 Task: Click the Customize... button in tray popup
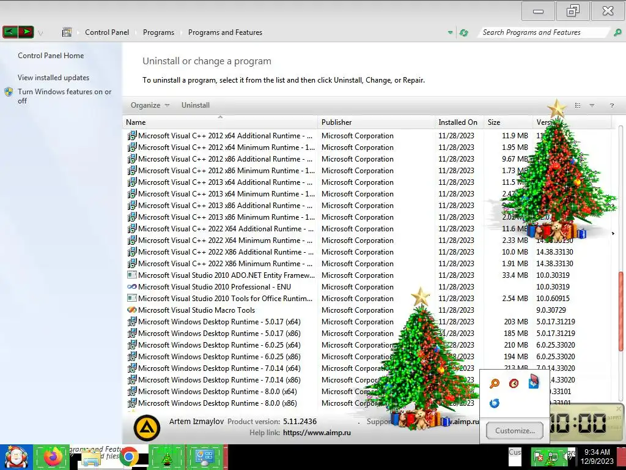(515, 430)
